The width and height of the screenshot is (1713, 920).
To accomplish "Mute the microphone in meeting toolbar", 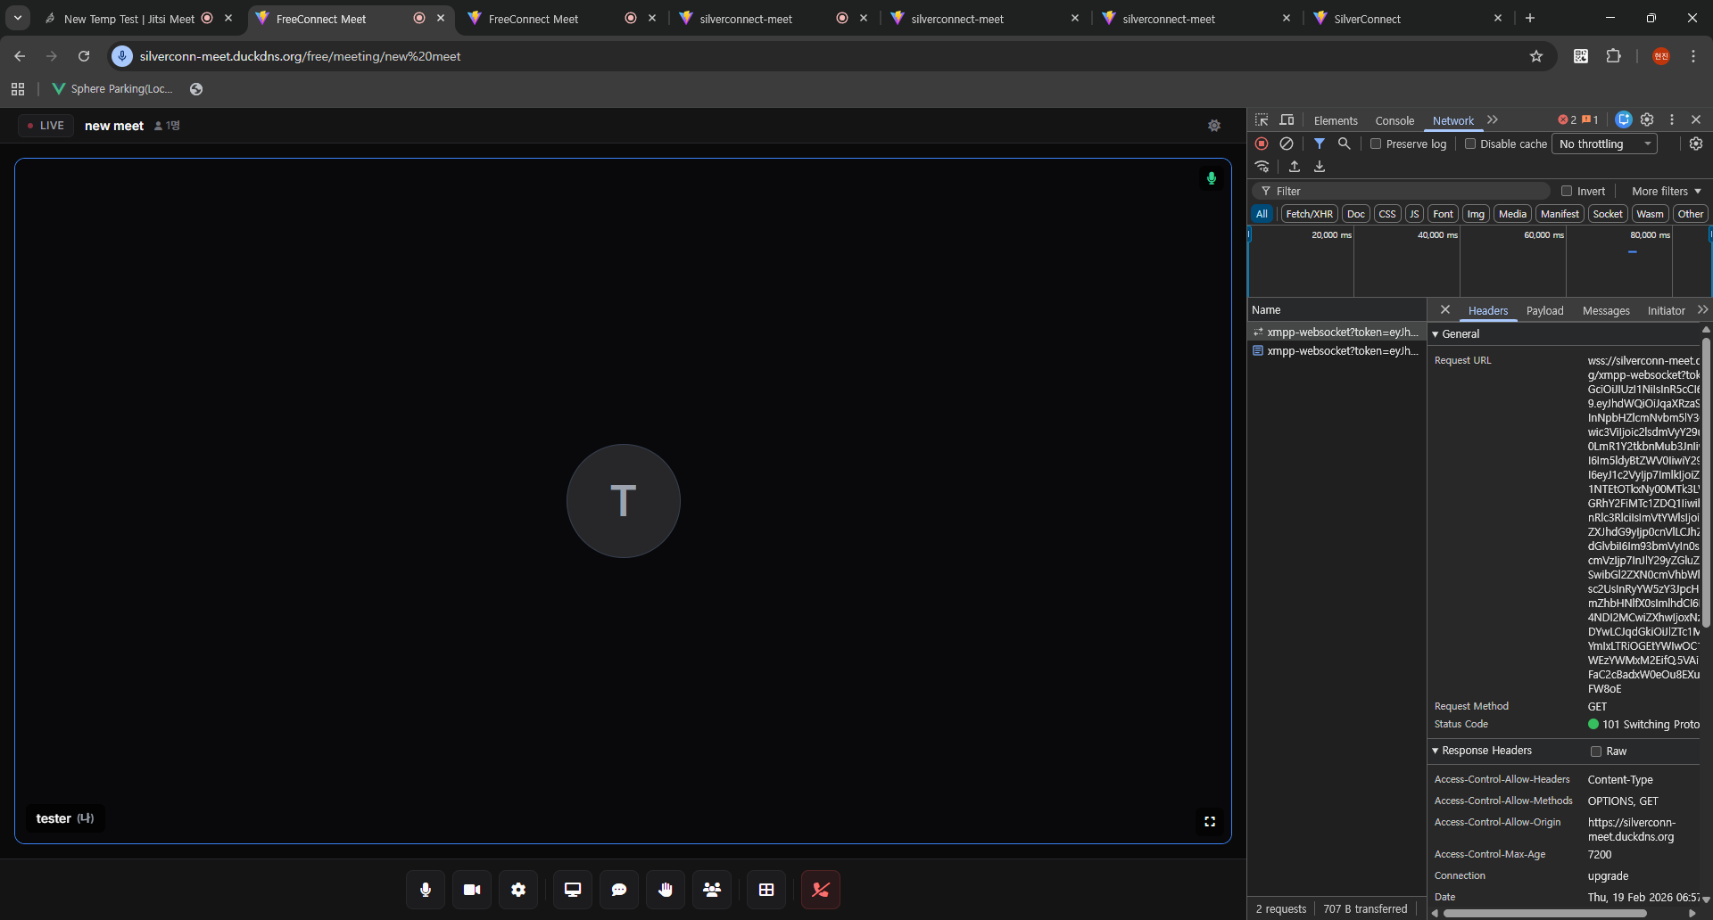I will tap(426, 890).
